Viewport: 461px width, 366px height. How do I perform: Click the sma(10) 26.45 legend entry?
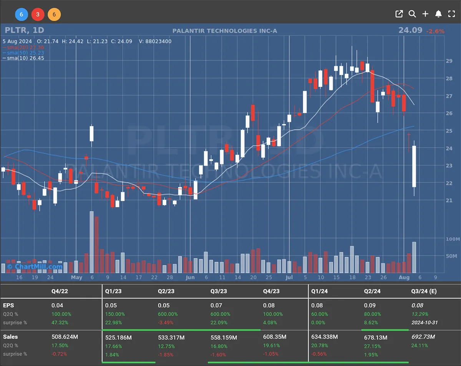[23, 58]
